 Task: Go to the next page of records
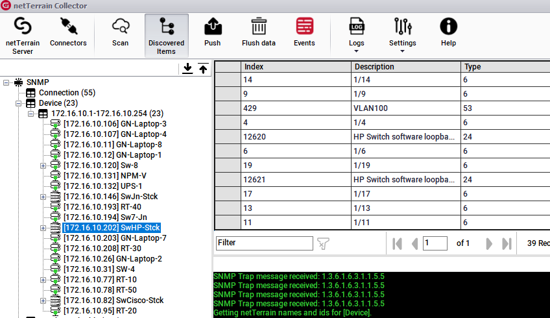click(x=489, y=243)
